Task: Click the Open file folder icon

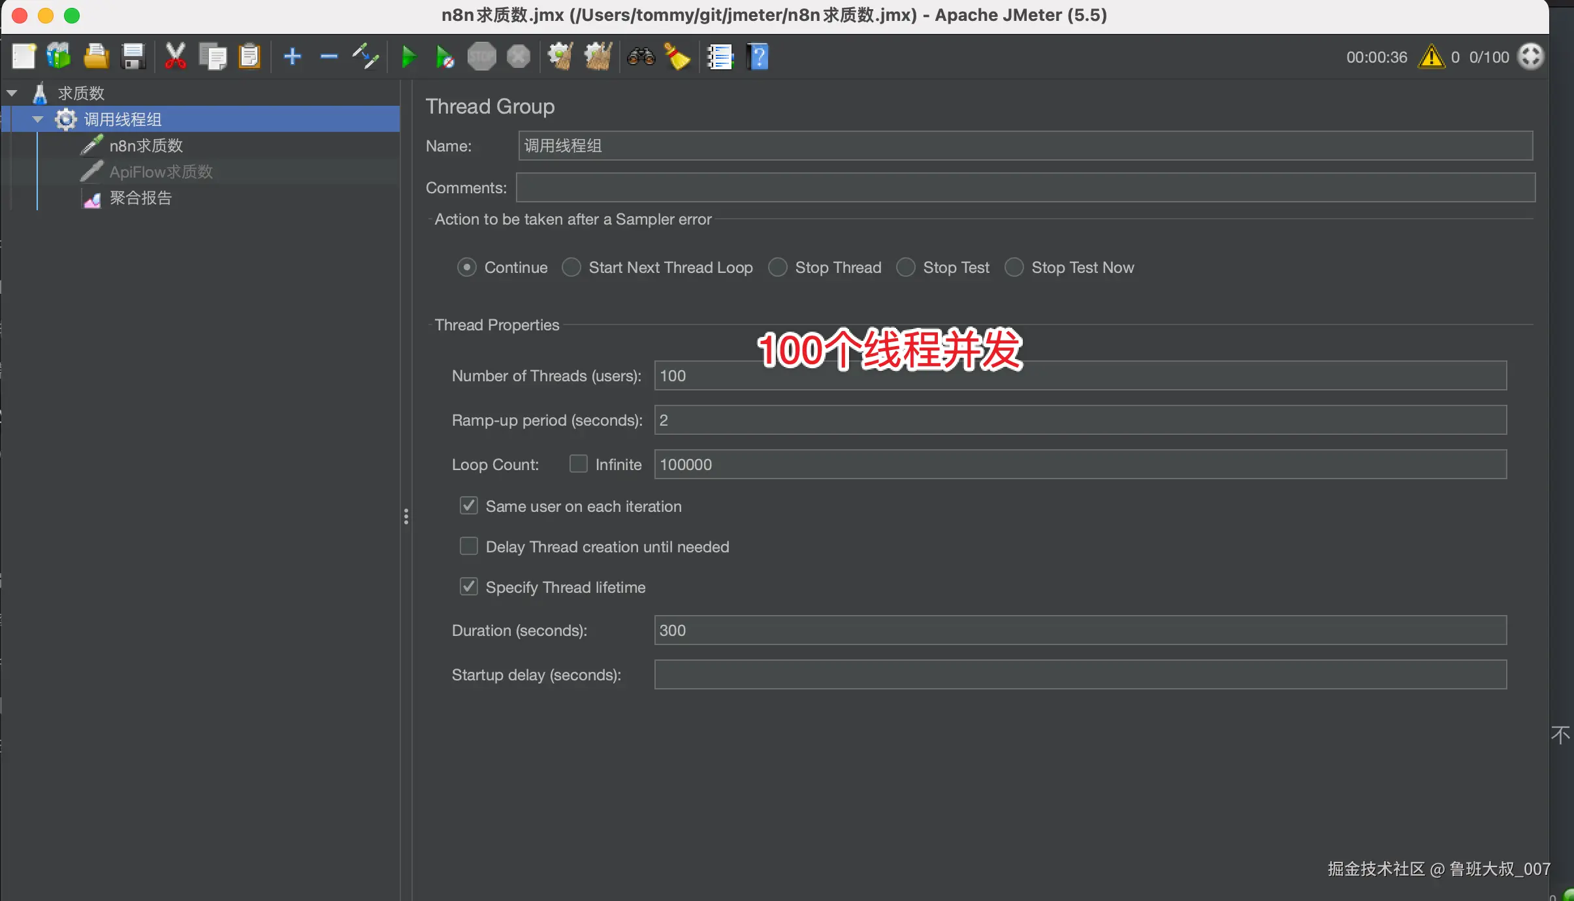Action: (95, 57)
